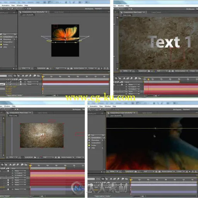This screenshot has height=198, width=198.
Task: Click yellow Folder label swatch in top-left project panel
Action: (1, 44)
